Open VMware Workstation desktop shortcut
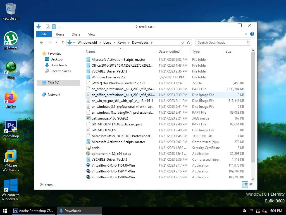Viewport: 286px width, 215px height. point(11,160)
